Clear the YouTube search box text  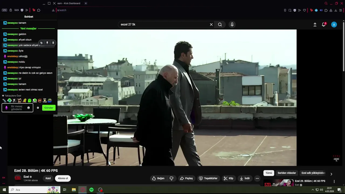[x=211, y=25]
